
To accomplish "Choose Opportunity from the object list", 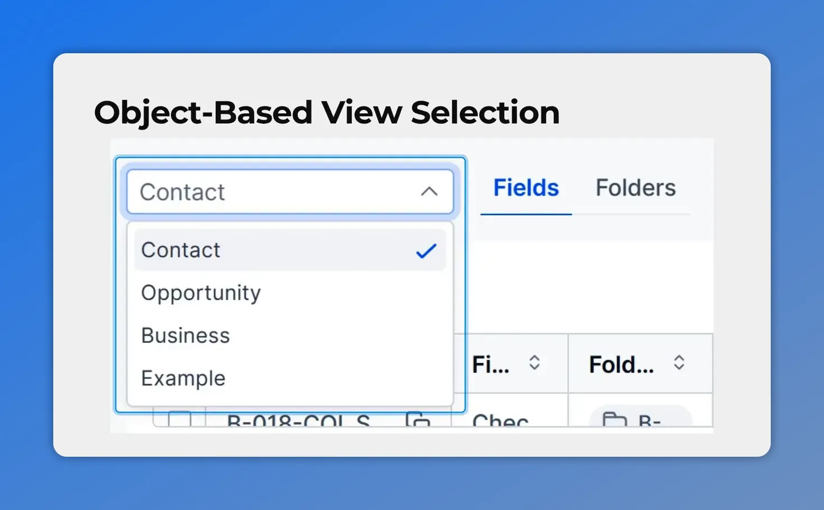I will coord(201,293).
